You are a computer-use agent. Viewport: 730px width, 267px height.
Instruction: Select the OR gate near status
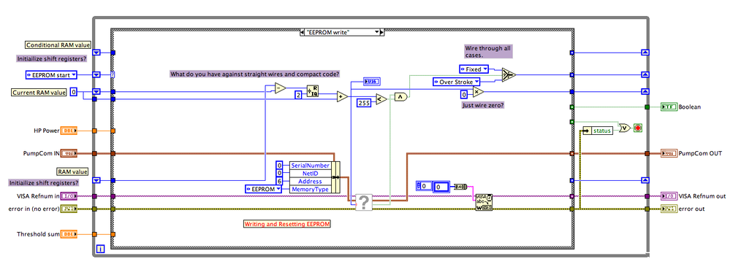(624, 128)
